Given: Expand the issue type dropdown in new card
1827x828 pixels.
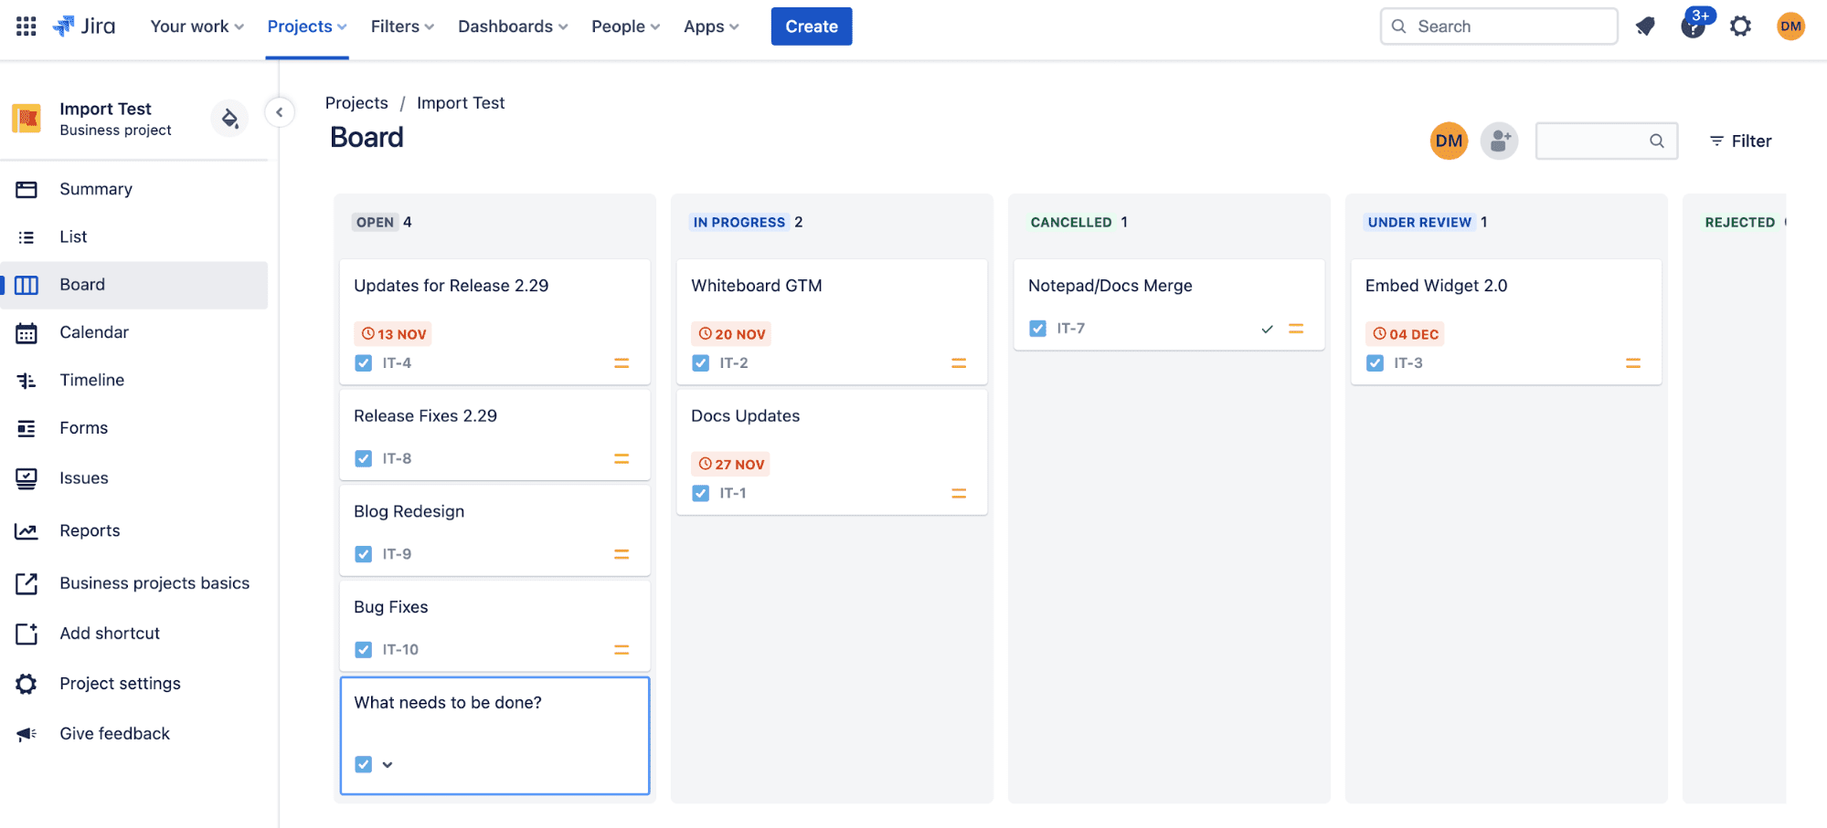Looking at the screenshot, I should 388,765.
